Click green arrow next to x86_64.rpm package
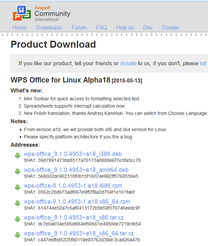This screenshot has height=246, width=208. click(18, 203)
